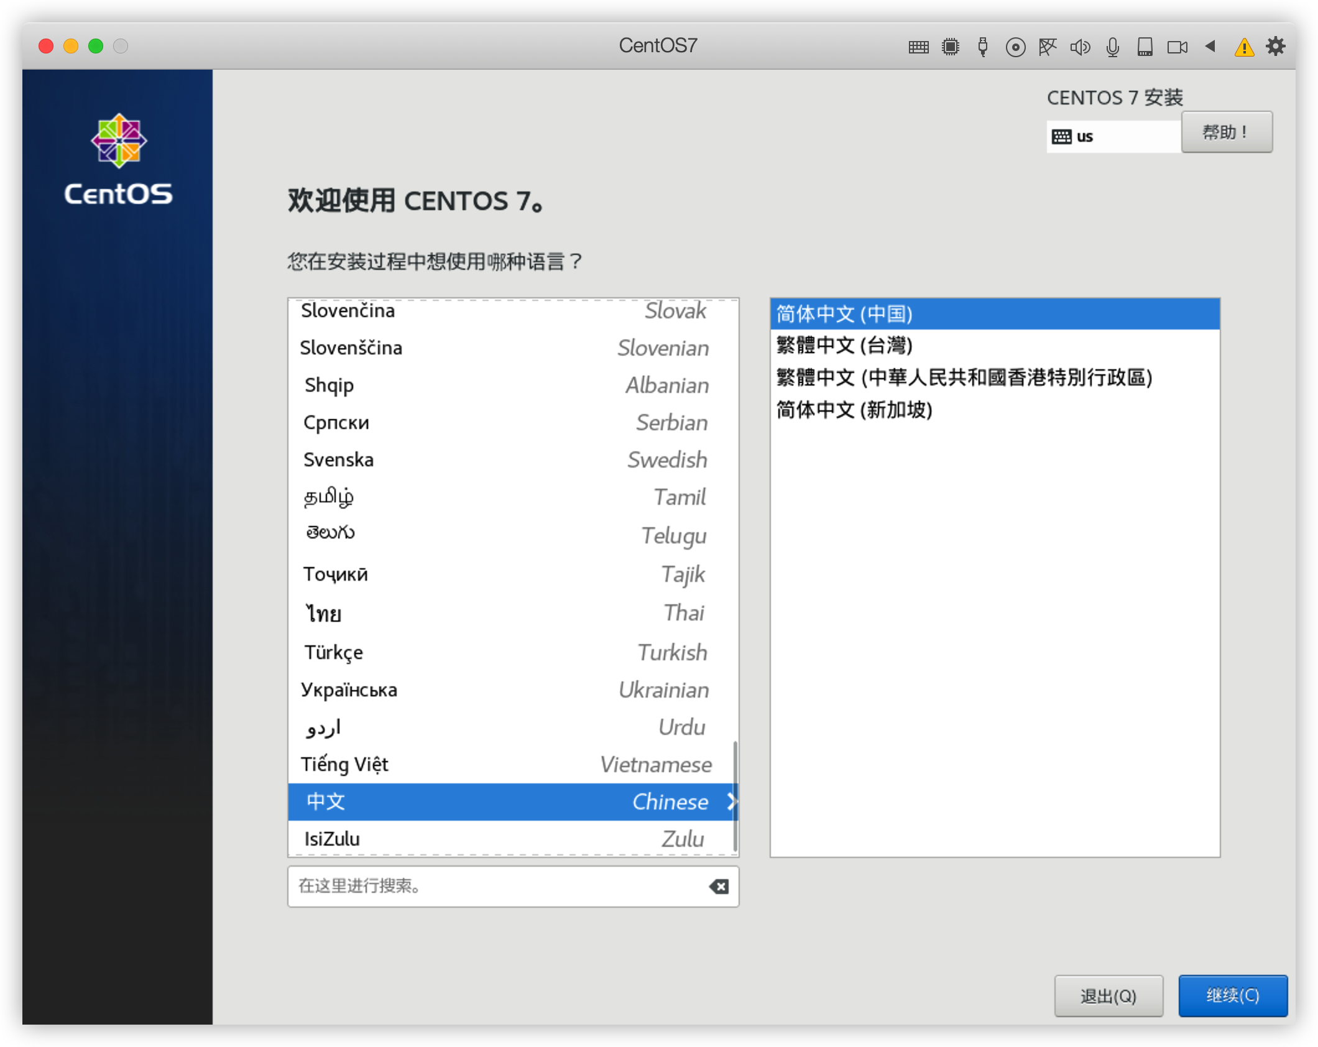Click the keyboard icon in VM toolbar
The height and width of the screenshot is (1047, 1318).
click(918, 47)
